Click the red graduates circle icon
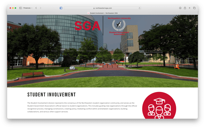The width and height of the screenshot is (205, 128). click(x=159, y=105)
